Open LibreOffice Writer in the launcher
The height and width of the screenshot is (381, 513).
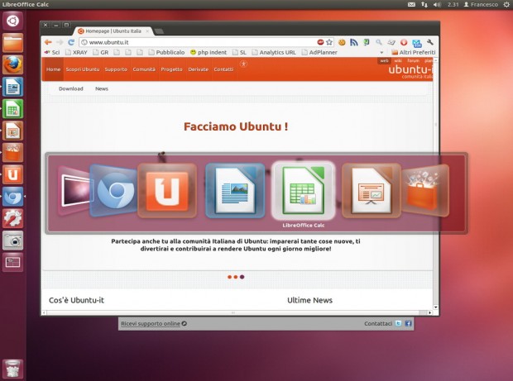(12, 87)
